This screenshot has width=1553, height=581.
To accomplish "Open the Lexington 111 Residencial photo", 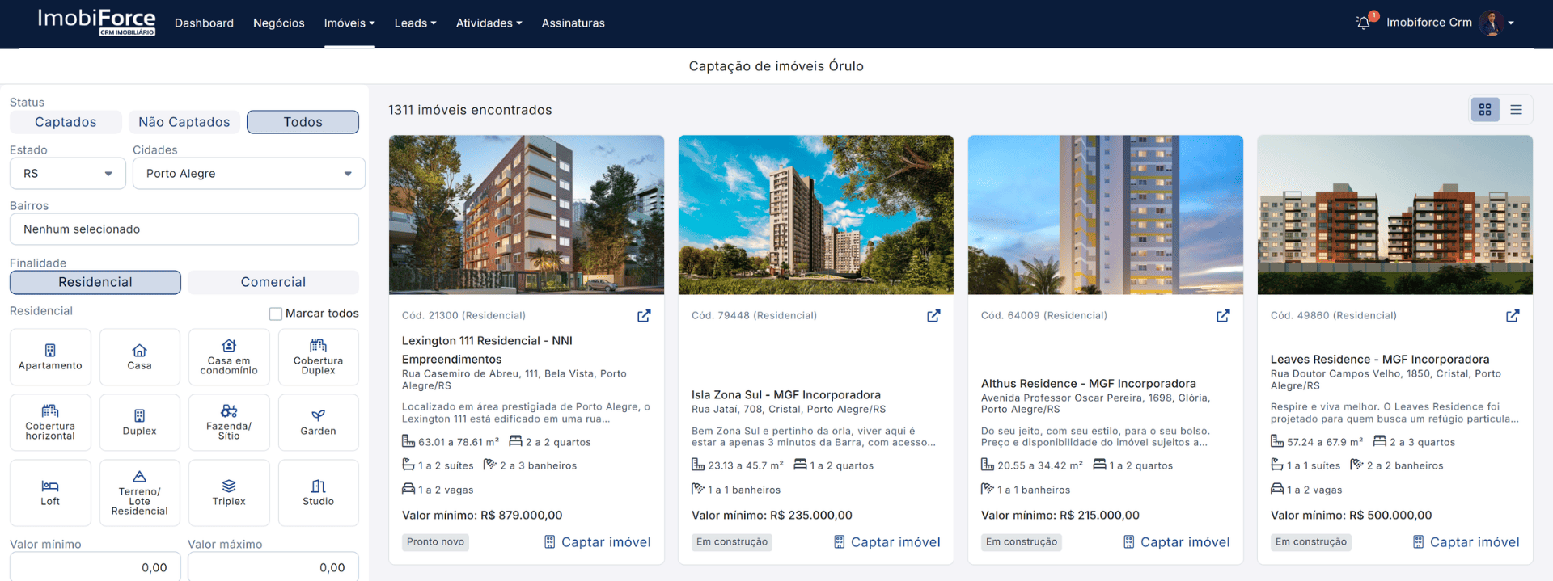I will click(527, 215).
